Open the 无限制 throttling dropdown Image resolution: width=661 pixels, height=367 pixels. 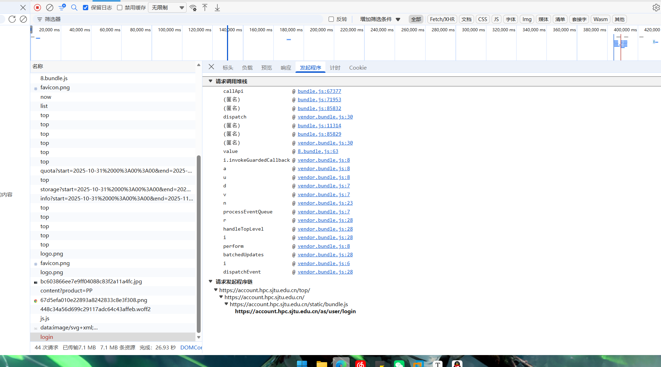tap(168, 8)
